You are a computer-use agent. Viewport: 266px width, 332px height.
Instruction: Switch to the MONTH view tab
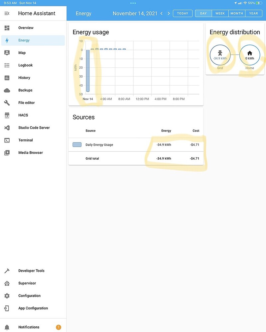tap(237, 13)
